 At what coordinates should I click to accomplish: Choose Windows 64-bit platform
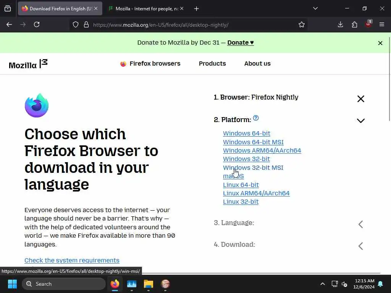click(x=247, y=133)
